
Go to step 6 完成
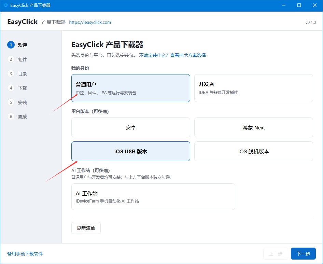[17, 117]
